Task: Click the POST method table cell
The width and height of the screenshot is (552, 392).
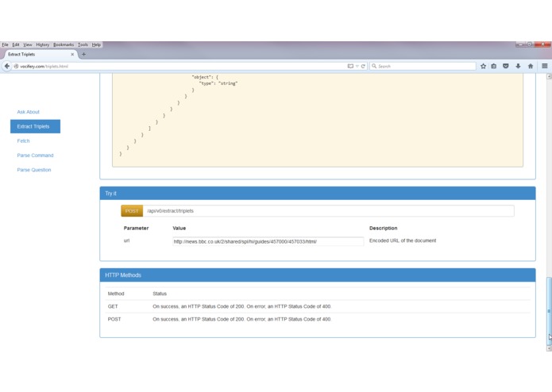Action: pyautogui.click(x=114, y=319)
